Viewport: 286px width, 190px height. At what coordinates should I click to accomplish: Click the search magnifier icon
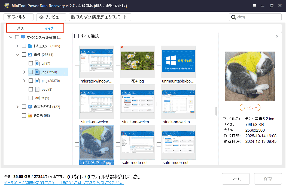[x=234, y=17]
